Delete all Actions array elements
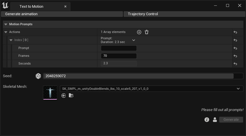Viewport: 246px width, 136px height. click(147, 32)
